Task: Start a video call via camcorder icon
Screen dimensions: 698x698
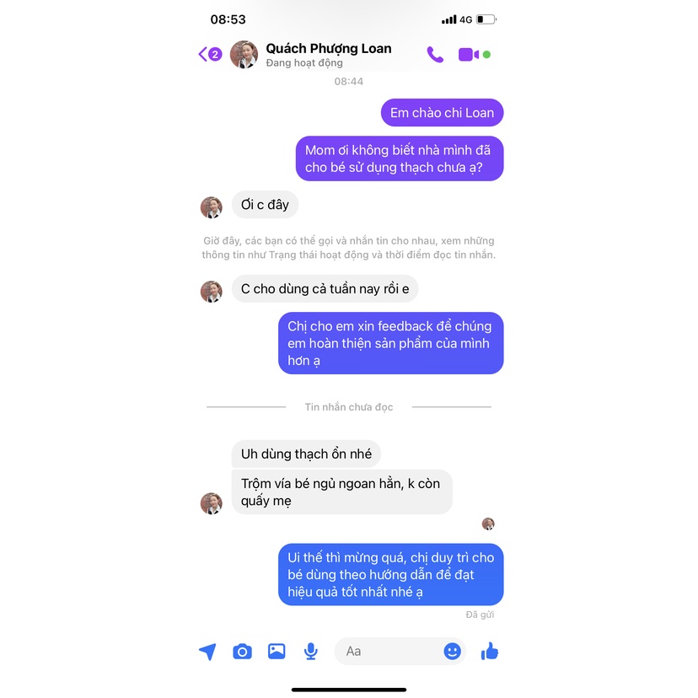Action: click(469, 54)
